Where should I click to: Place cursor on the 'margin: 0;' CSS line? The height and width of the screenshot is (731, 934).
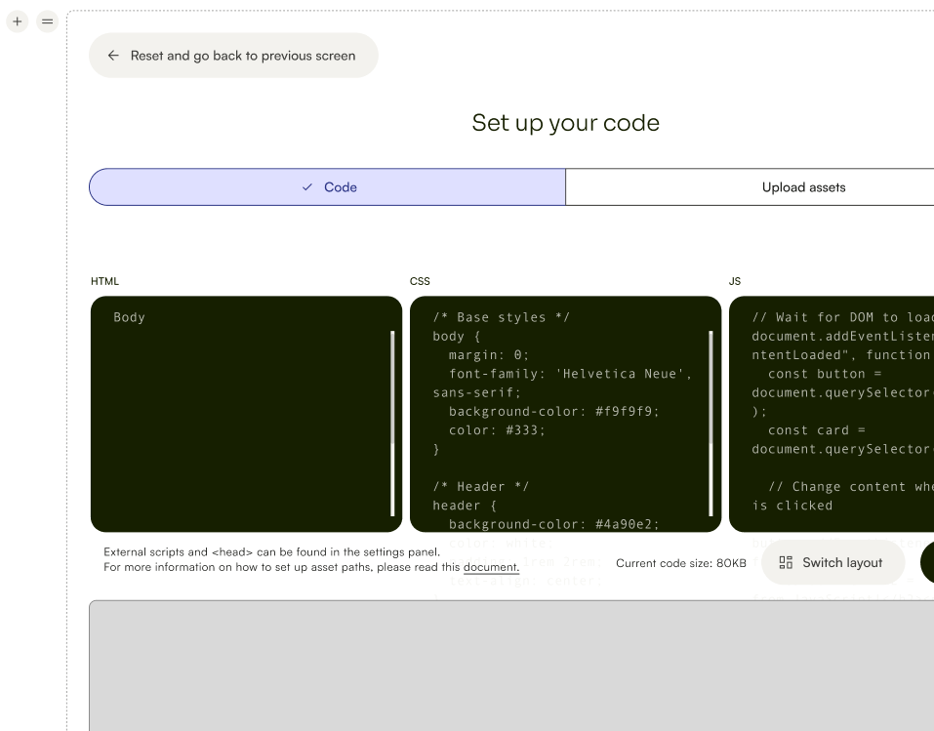tap(488, 355)
